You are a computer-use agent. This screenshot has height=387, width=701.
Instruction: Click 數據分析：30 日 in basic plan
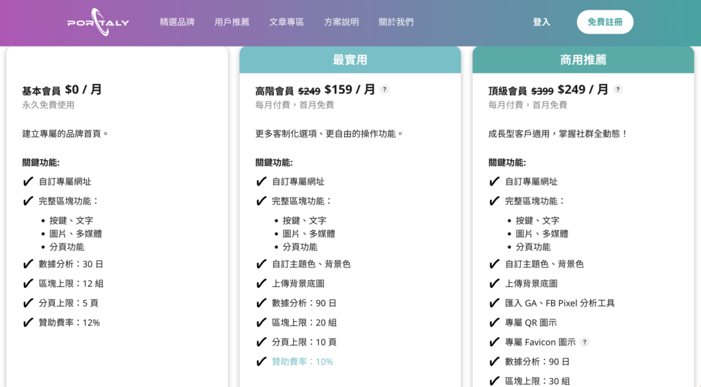[x=71, y=264]
